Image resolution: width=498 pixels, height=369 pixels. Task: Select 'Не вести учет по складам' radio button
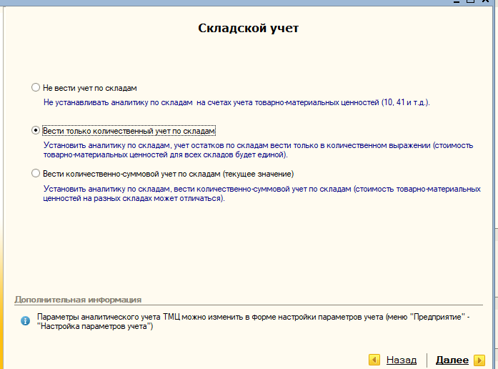(x=36, y=87)
